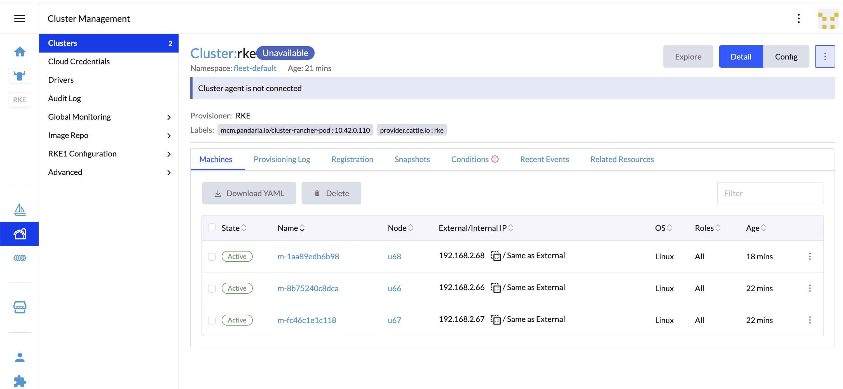Click the Explore button

click(688, 56)
